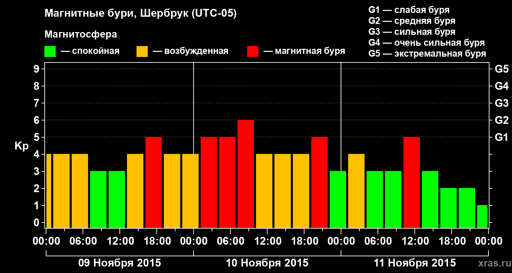Click the first '00:00' label starting 09 Ноября
The height and width of the screenshot is (273, 512).
pos(47,241)
